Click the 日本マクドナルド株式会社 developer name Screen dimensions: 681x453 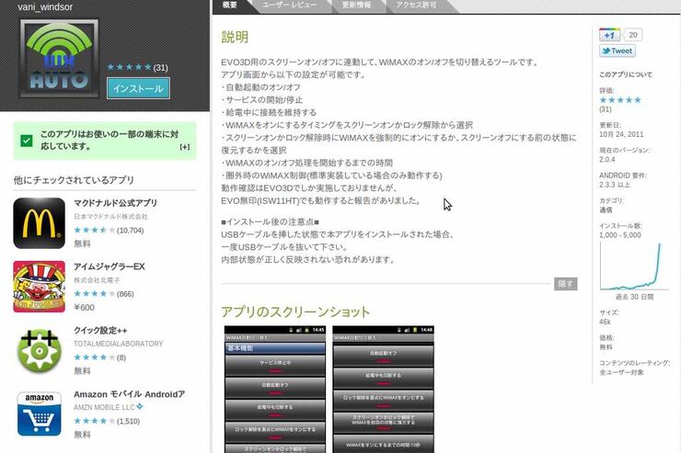110,216
